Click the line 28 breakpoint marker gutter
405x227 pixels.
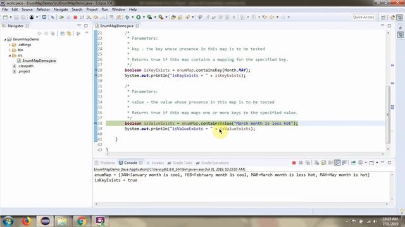pos(96,70)
